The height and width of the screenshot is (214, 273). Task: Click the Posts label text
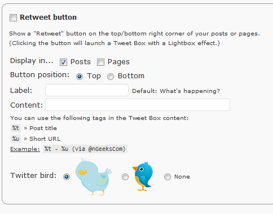pyautogui.click(x=81, y=62)
